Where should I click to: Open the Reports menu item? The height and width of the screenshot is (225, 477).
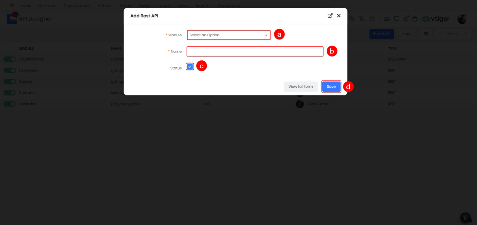(203, 5)
